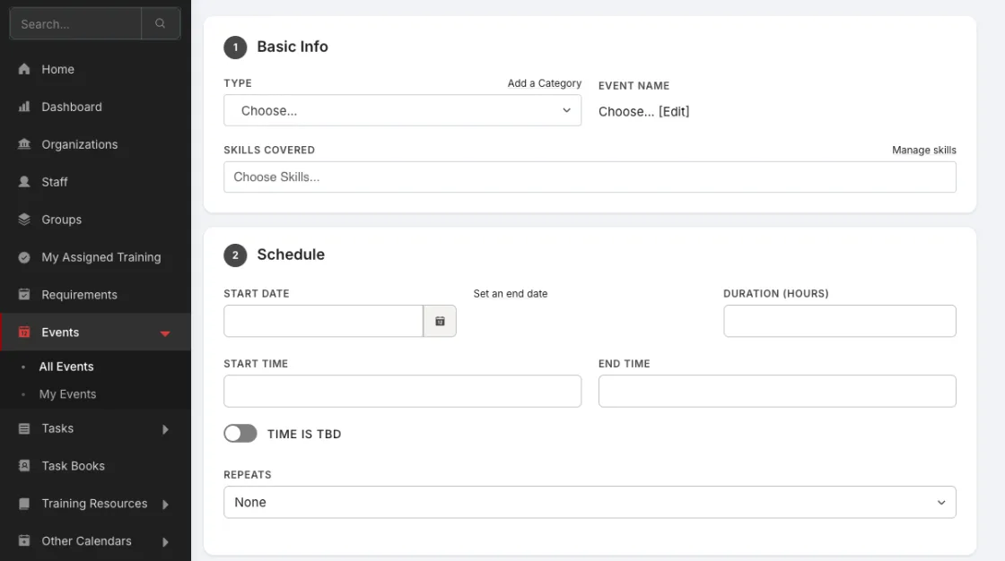The height and width of the screenshot is (561, 1005).
Task: Click the Manage skills link
Action: point(923,150)
